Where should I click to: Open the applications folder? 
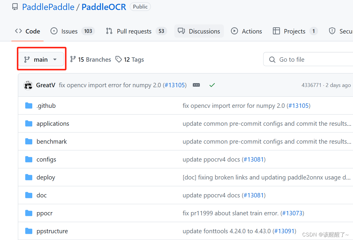pos(53,124)
